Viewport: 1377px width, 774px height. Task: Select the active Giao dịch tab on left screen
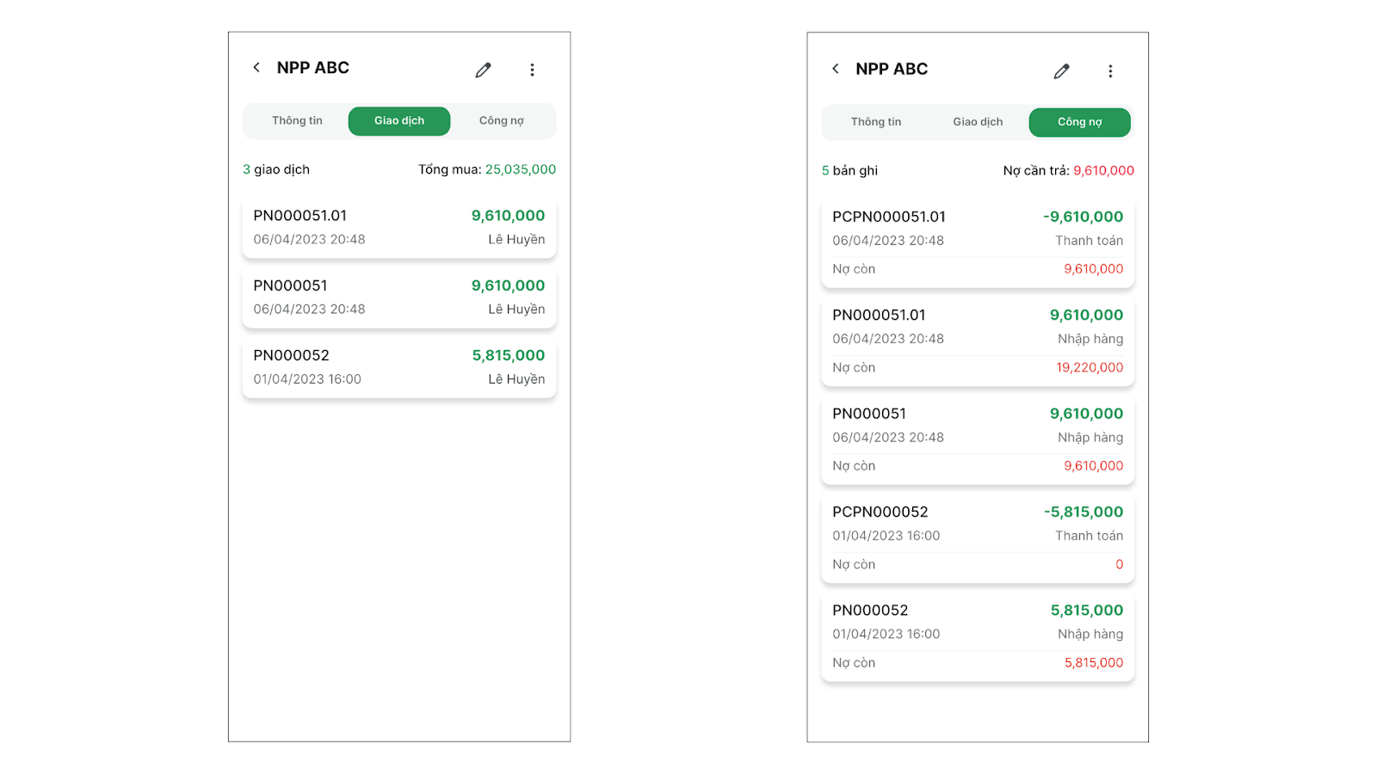[399, 121]
